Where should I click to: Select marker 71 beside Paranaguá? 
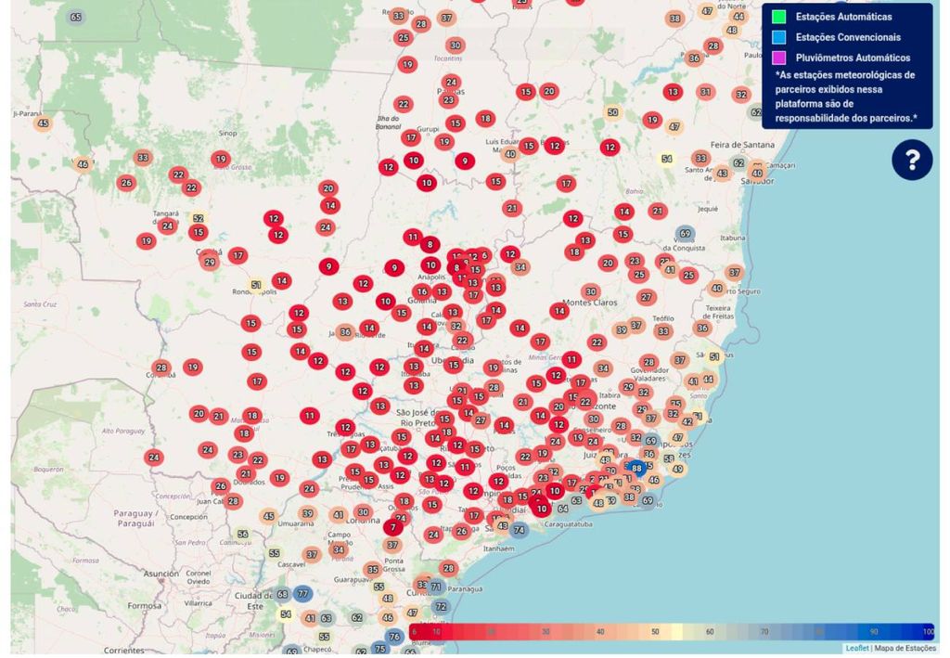[x=435, y=587]
